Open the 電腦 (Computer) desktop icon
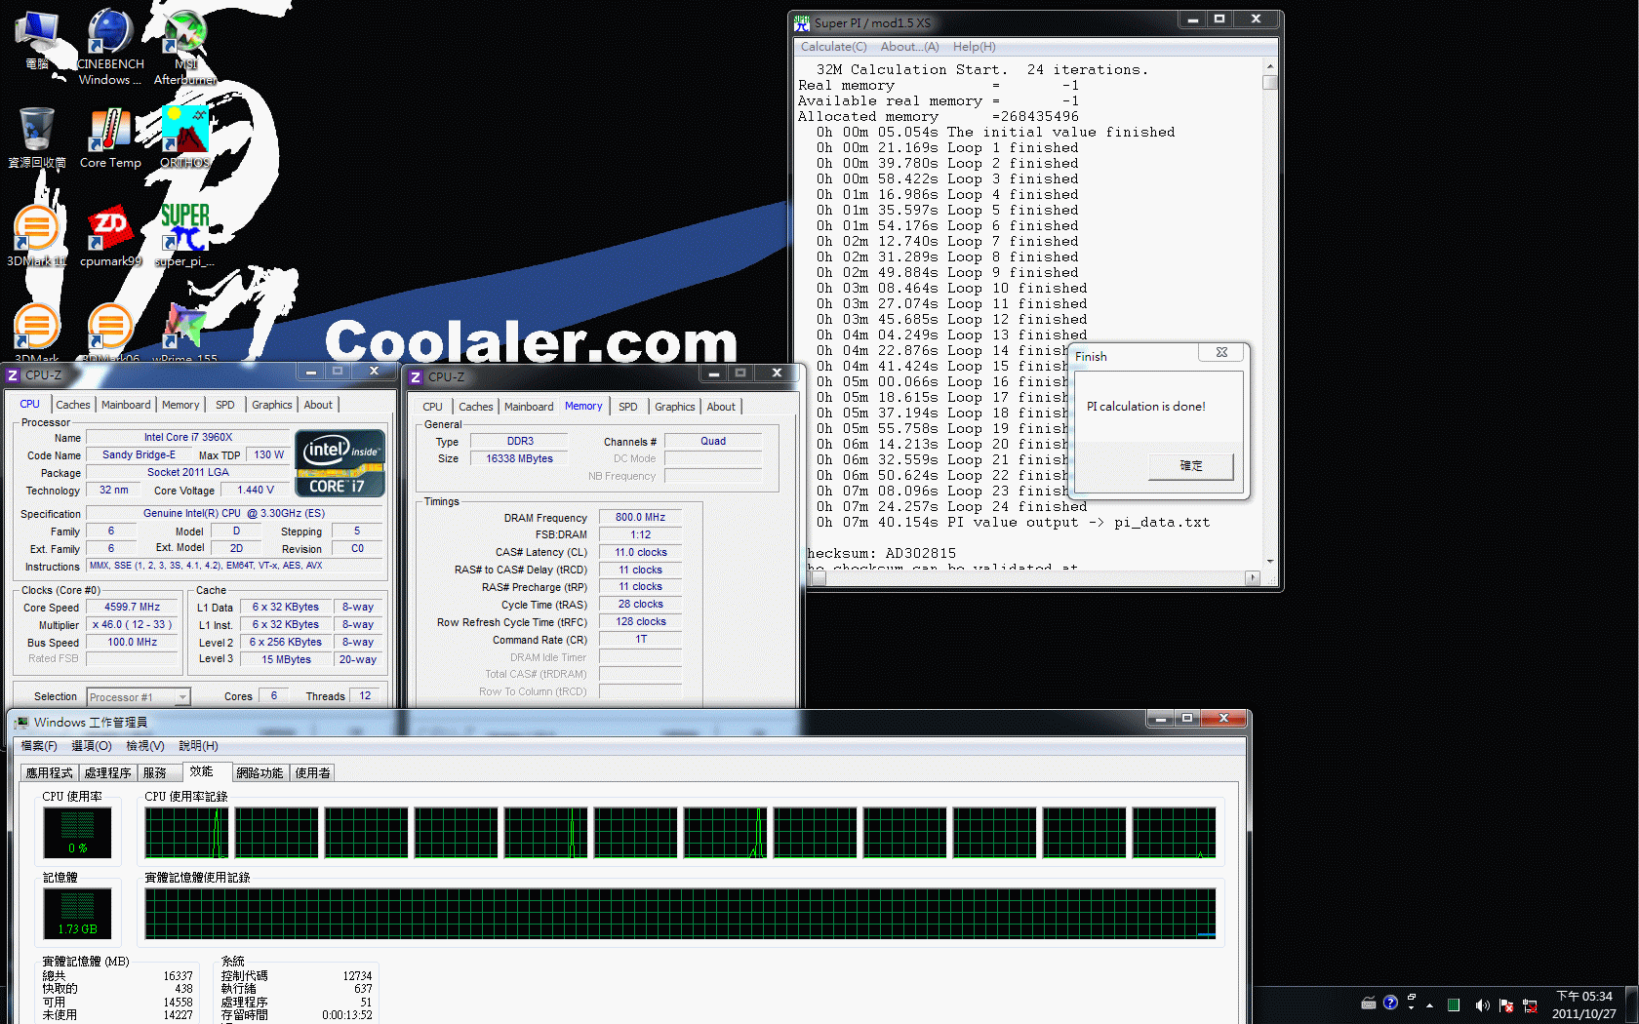This screenshot has height=1024, width=1639. pos(37,41)
